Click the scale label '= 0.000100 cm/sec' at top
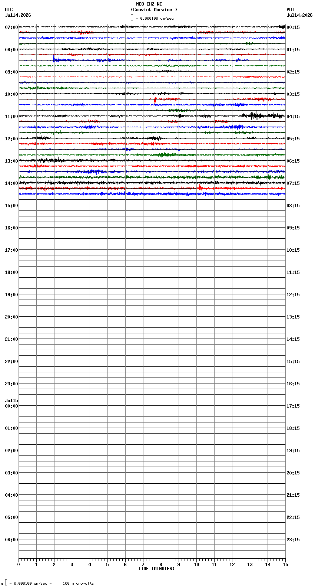This screenshot has width=315, height=588. [x=155, y=18]
